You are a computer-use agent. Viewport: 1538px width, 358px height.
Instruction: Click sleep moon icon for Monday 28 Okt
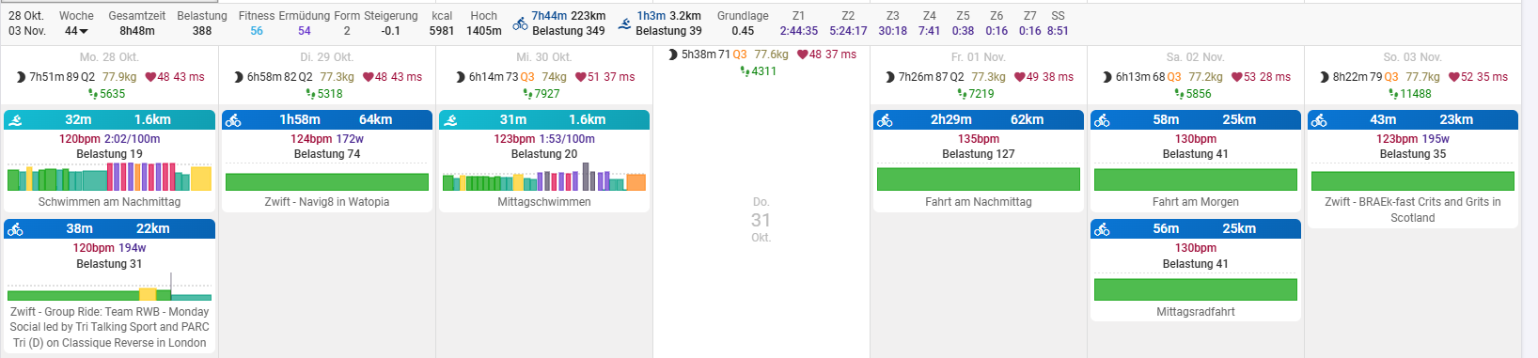[21, 77]
